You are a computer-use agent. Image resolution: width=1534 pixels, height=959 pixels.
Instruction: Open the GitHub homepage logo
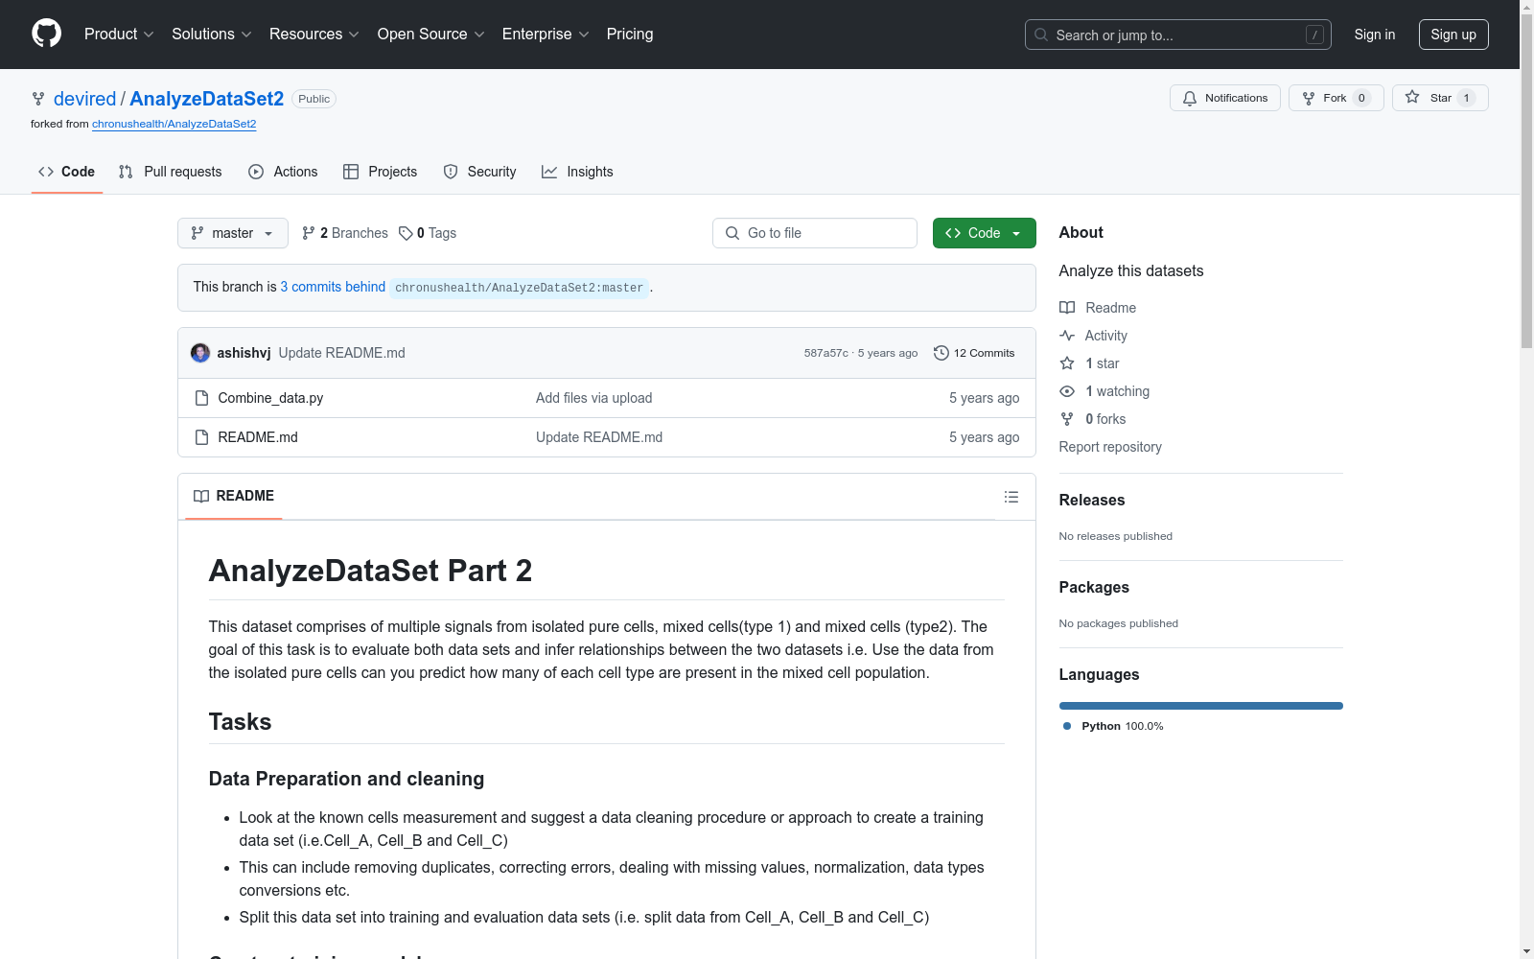coord(46,34)
